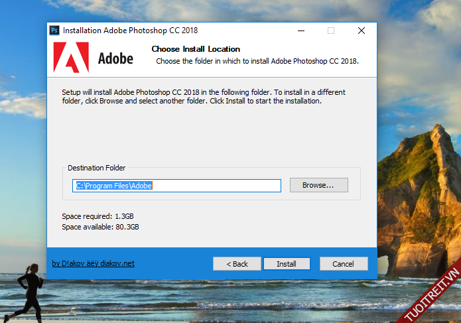Click the 'Destination Folder' group label
The height and width of the screenshot is (323, 461).
point(97,168)
